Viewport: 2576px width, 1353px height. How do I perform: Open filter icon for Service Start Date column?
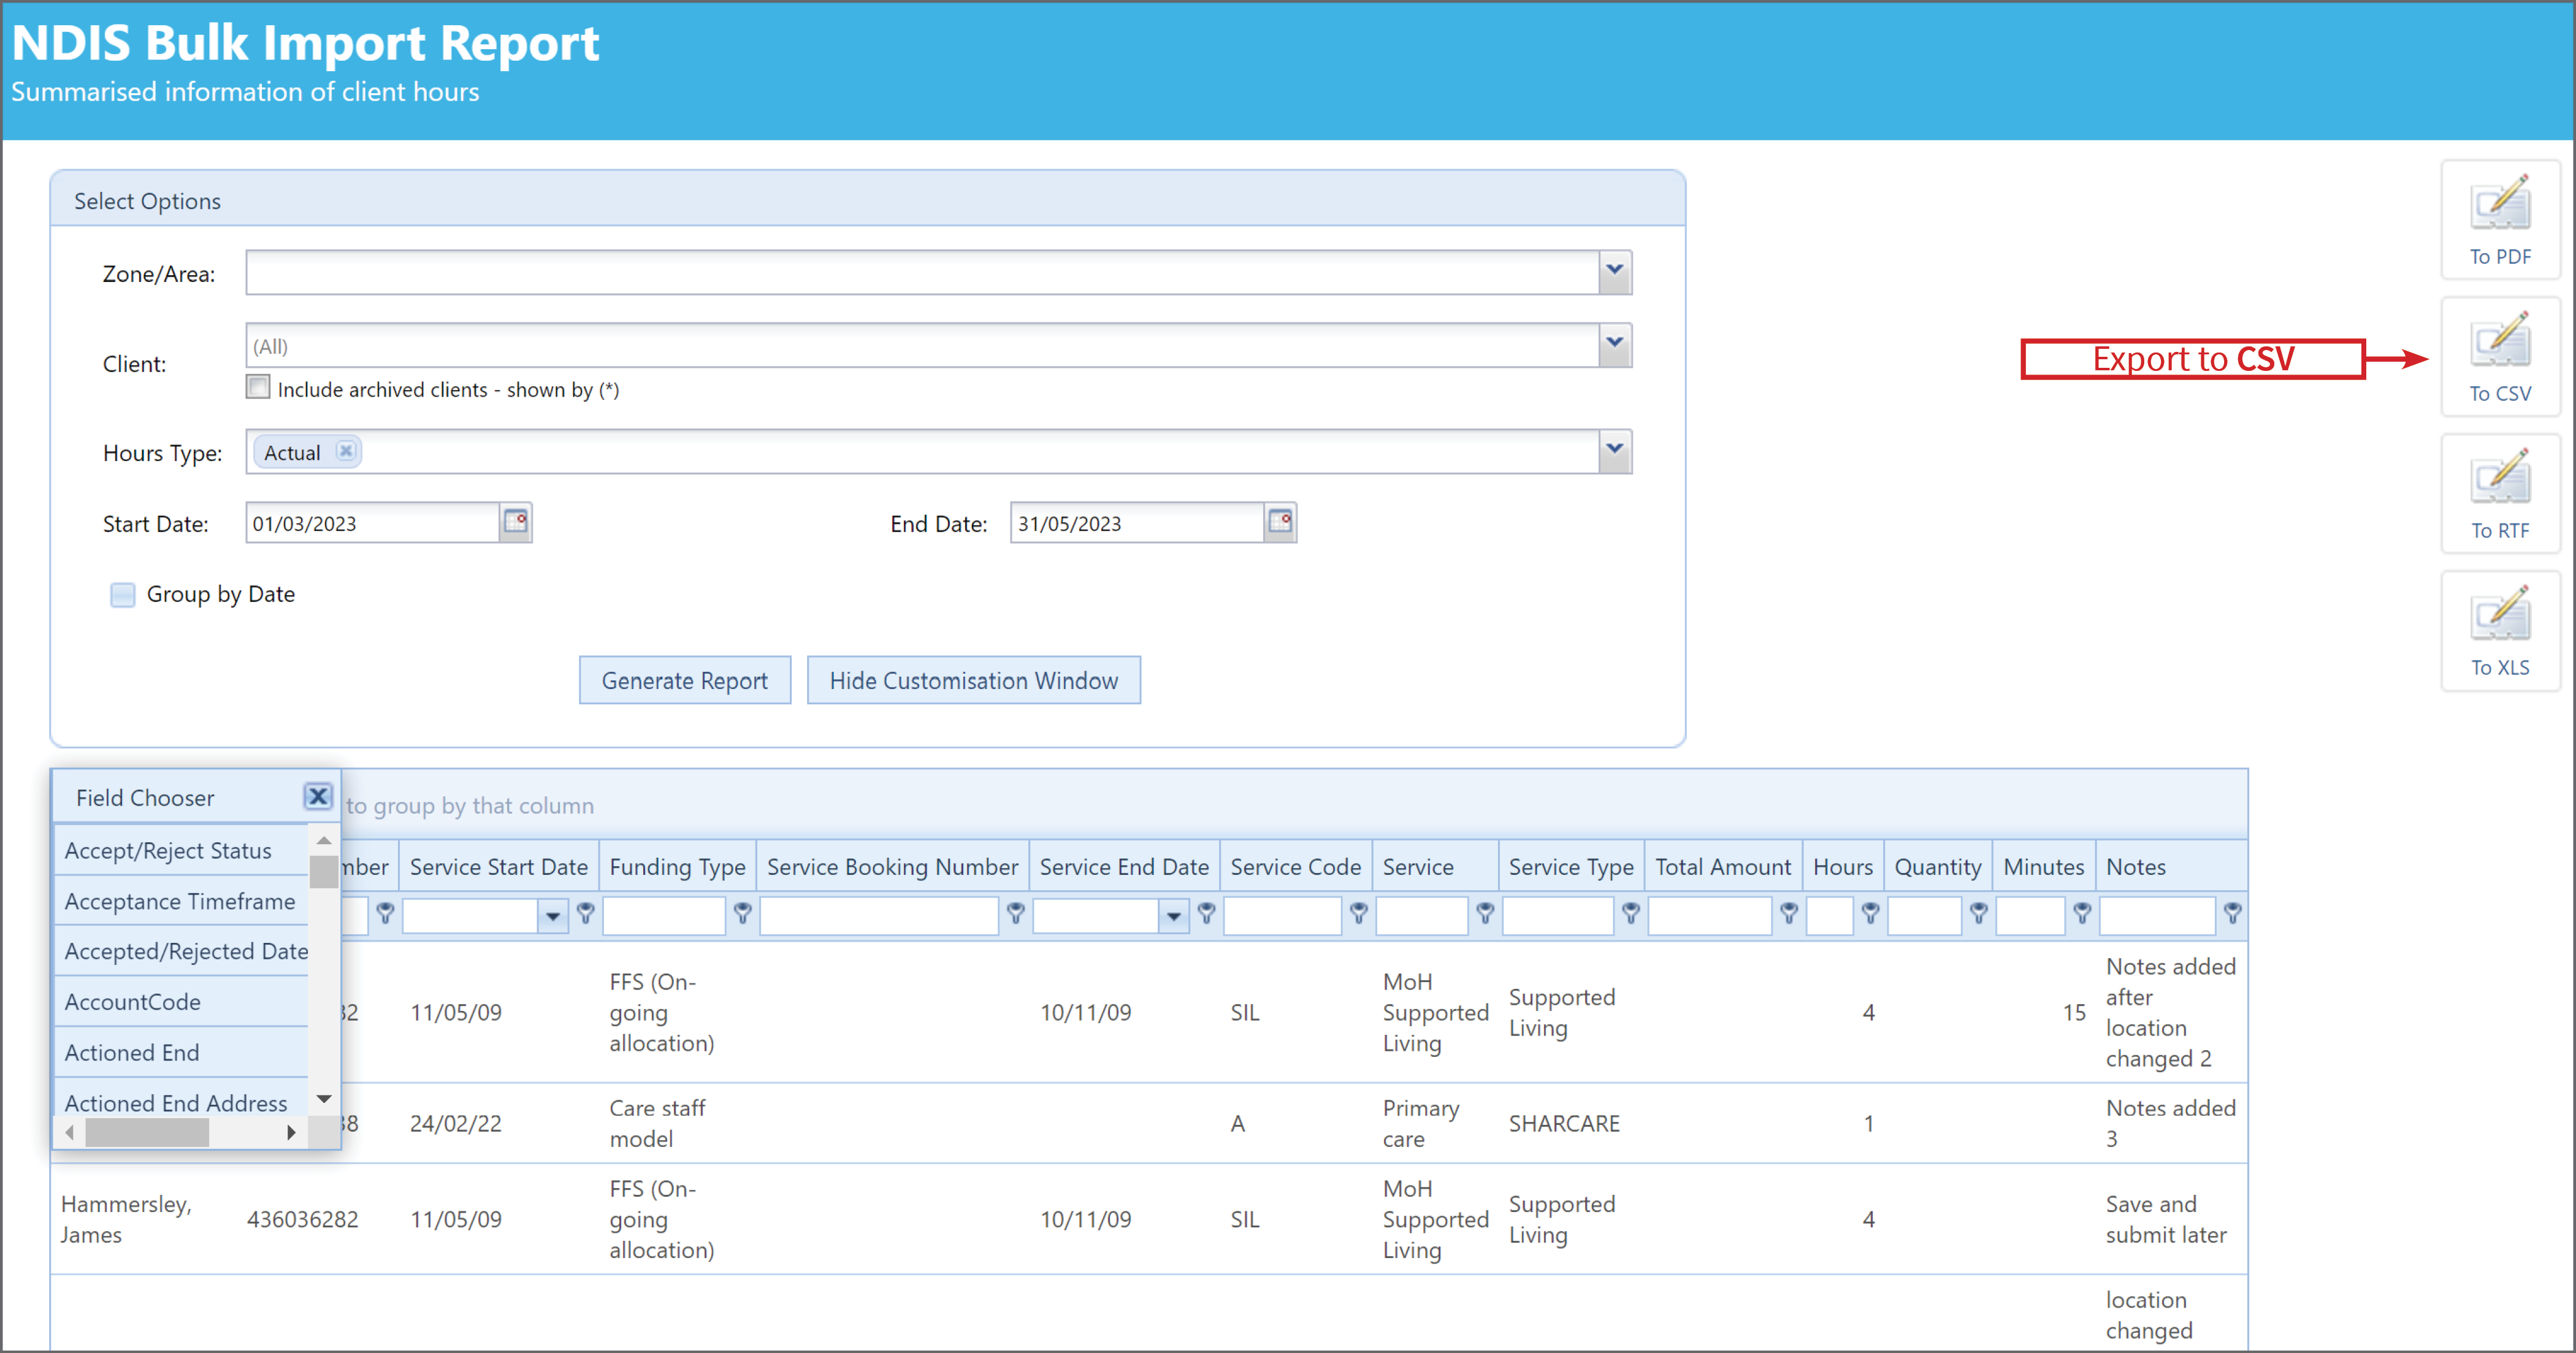[586, 913]
